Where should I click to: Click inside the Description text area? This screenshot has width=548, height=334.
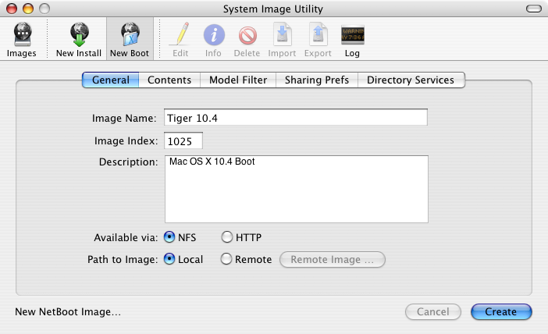click(297, 189)
